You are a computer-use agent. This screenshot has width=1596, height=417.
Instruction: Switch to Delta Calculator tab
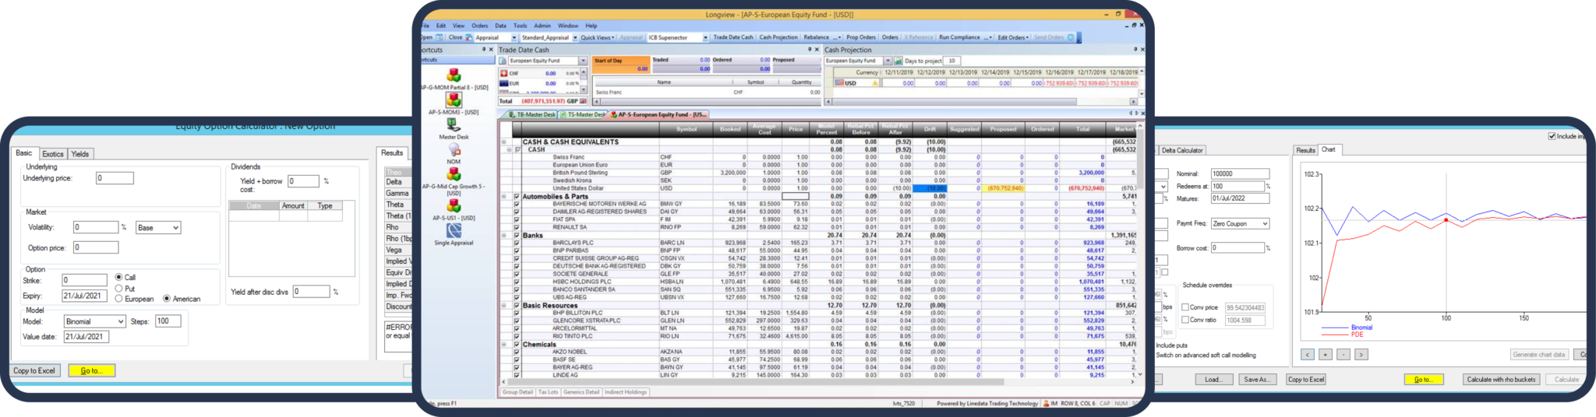1182,150
